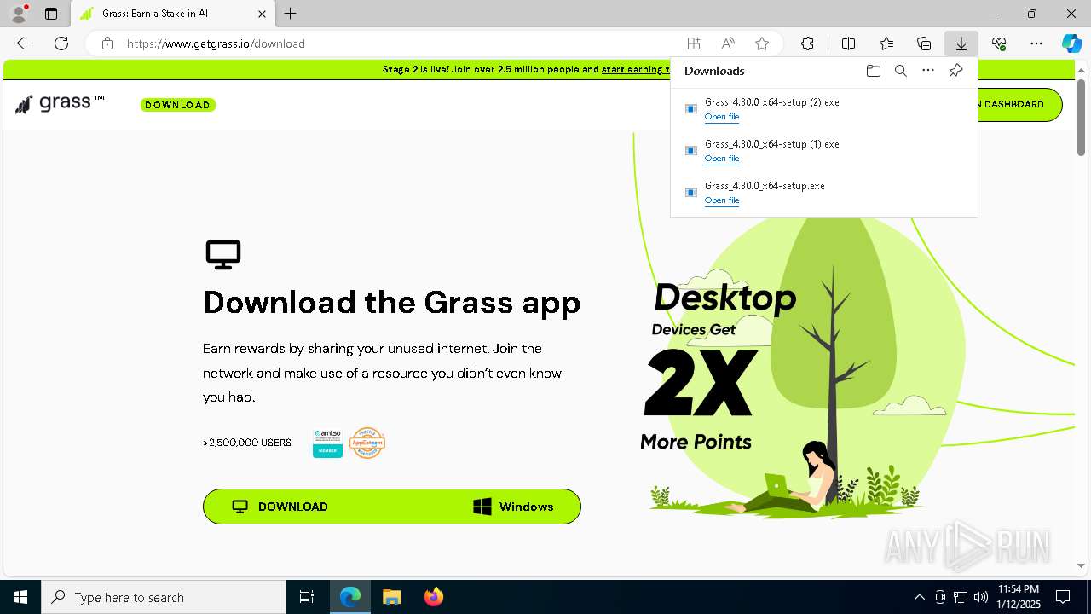Open a new browser tab
1091x614 pixels.
tap(291, 14)
